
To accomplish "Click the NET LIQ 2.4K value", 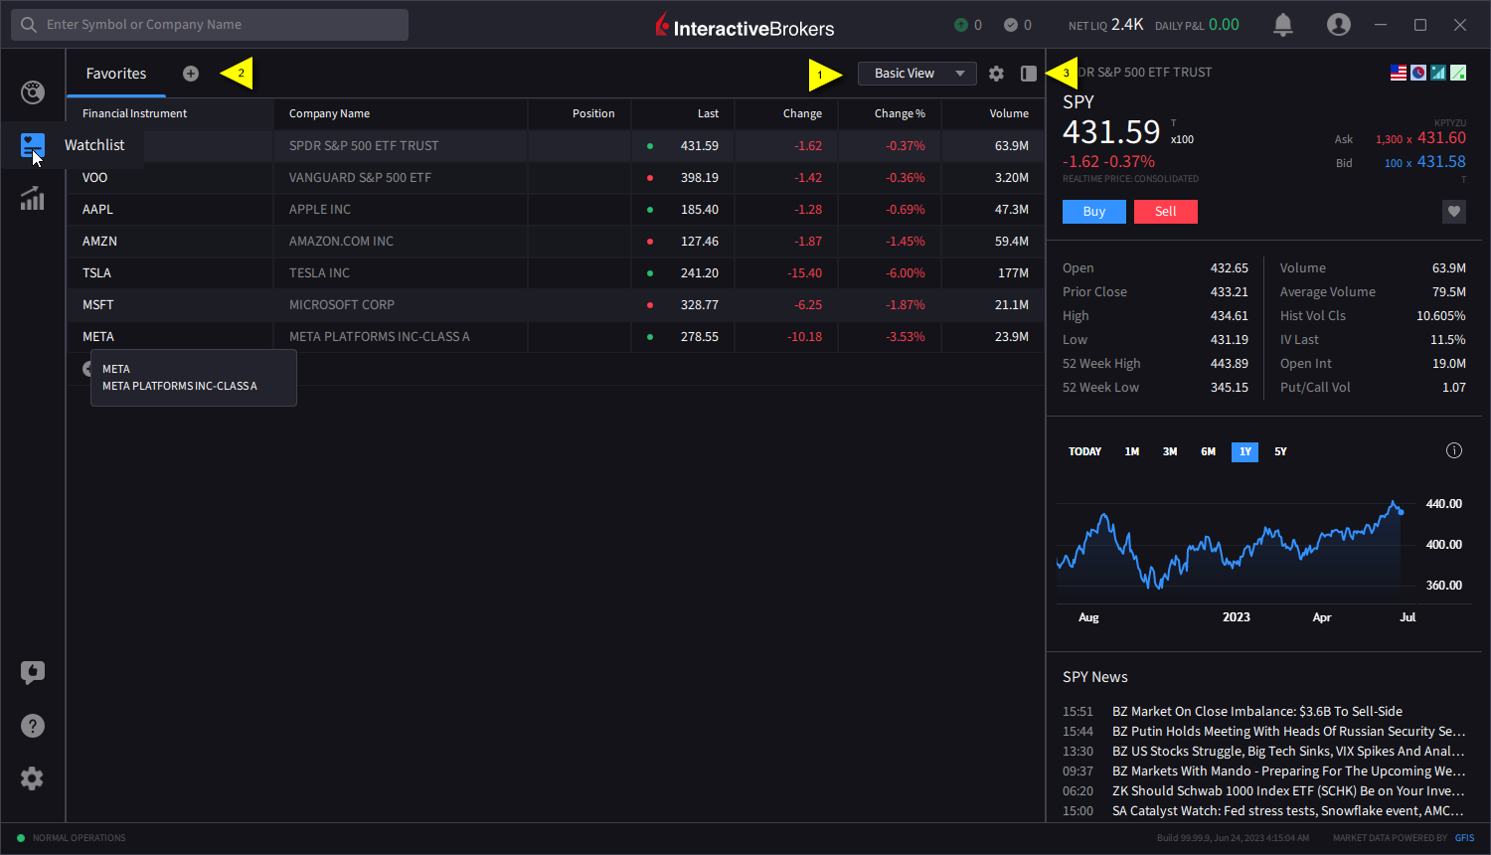I will pos(1127,24).
